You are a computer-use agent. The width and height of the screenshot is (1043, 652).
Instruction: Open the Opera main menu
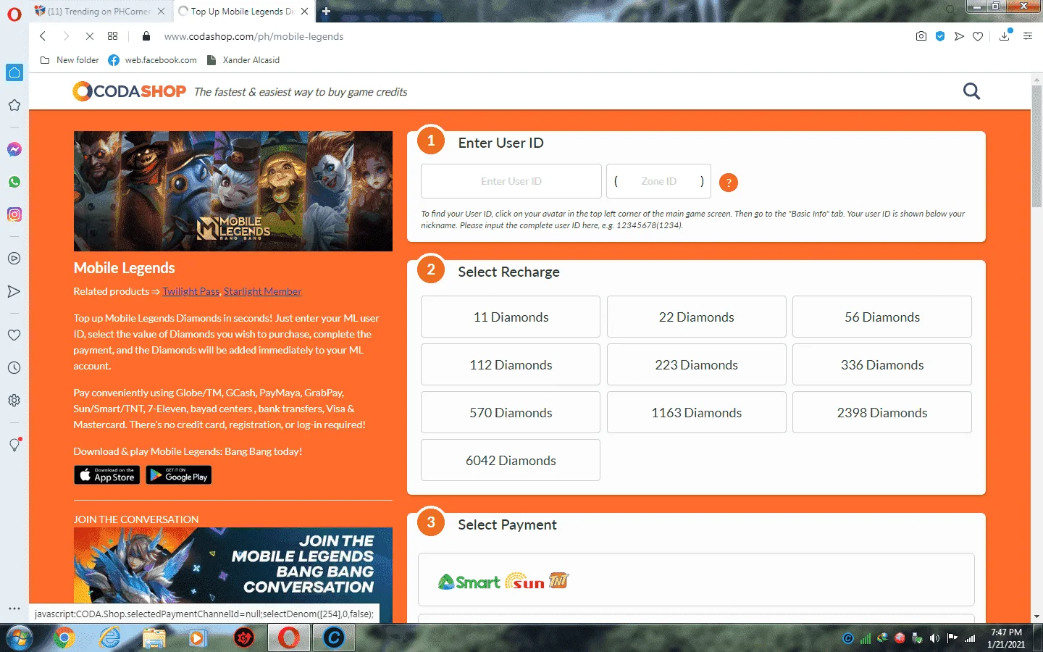pos(14,14)
